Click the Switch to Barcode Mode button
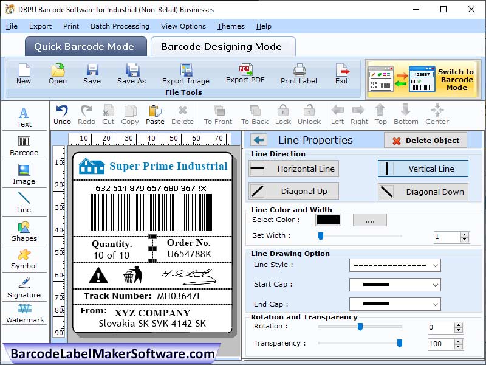This screenshot has height=365, width=486. click(x=423, y=80)
